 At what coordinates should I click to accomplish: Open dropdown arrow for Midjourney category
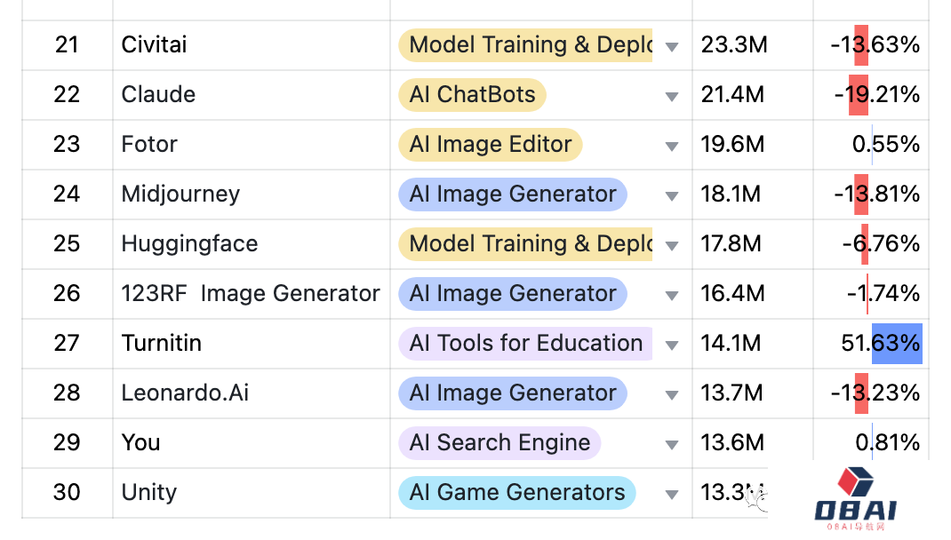(671, 195)
